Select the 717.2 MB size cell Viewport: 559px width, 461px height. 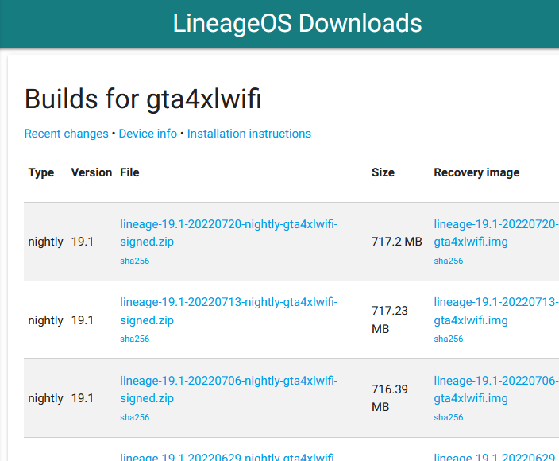click(x=397, y=242)
